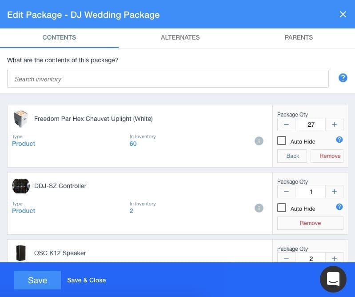This screenshot has height=297, width=355.
Task: Close the Edit Package dialog
Action: [343, 14]
